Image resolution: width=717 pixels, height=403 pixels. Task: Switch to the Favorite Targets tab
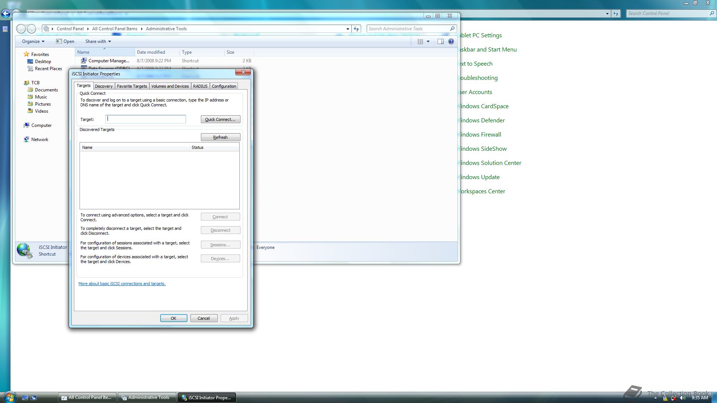pyautogui.click(x=132, y=86)
